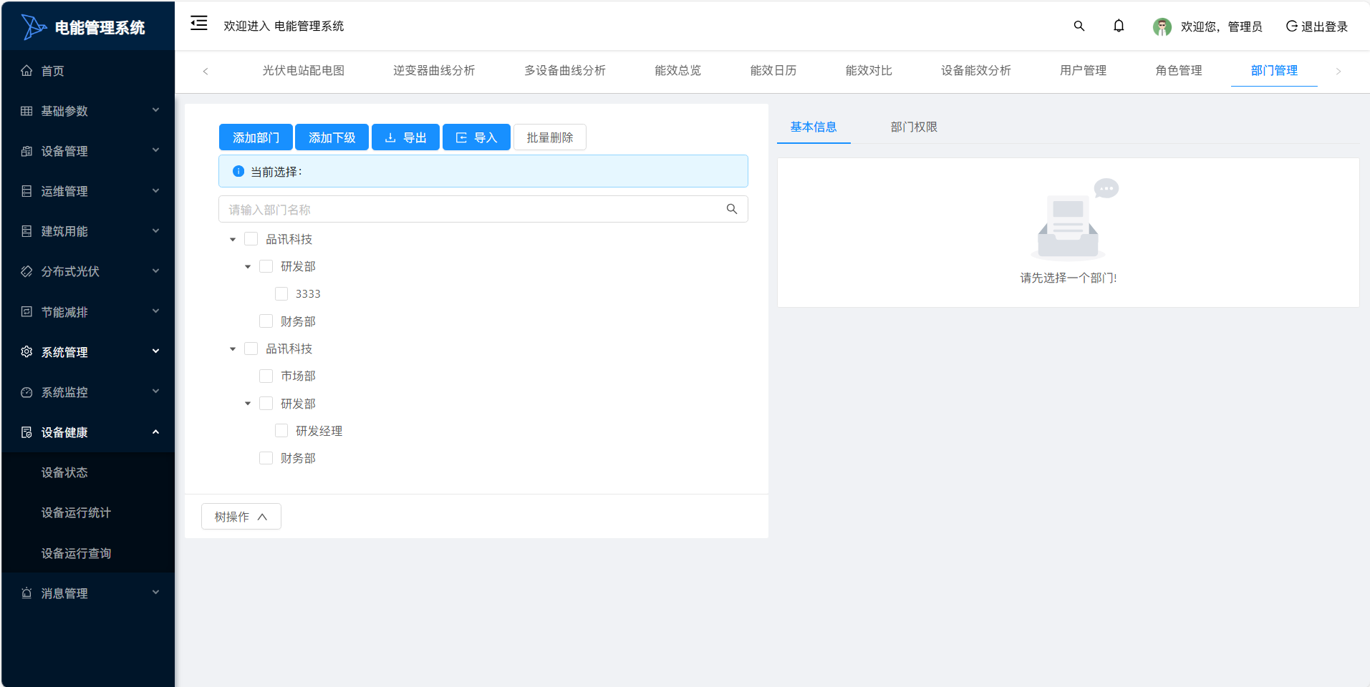Image resolution: width=1370 pixels, height=687 pixels.
Task: Collapse the 研发部 node containing 研发经理
Action: 248,404
